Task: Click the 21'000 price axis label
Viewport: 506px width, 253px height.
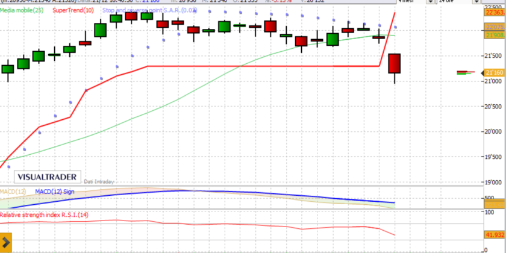Action: [493, 81]
